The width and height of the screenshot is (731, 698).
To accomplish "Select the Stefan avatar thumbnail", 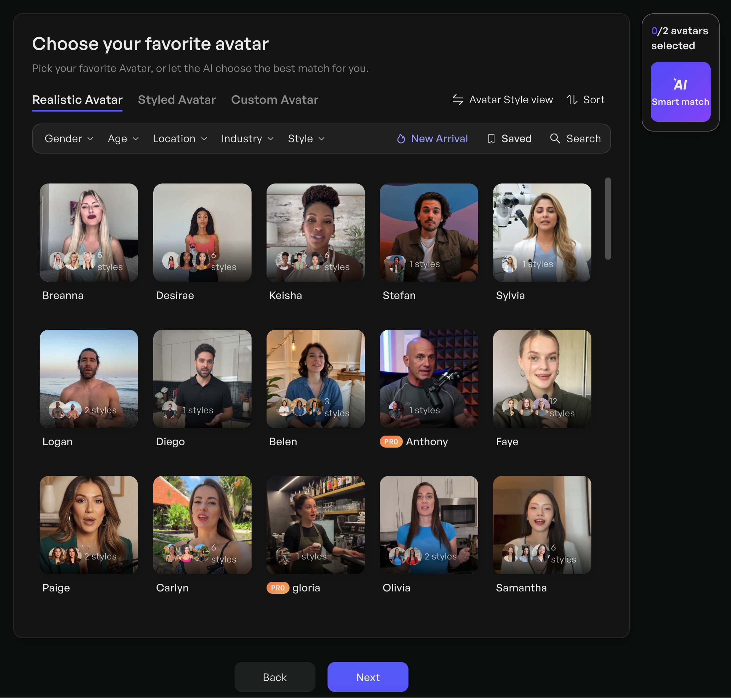I will (x=428, y=232).
